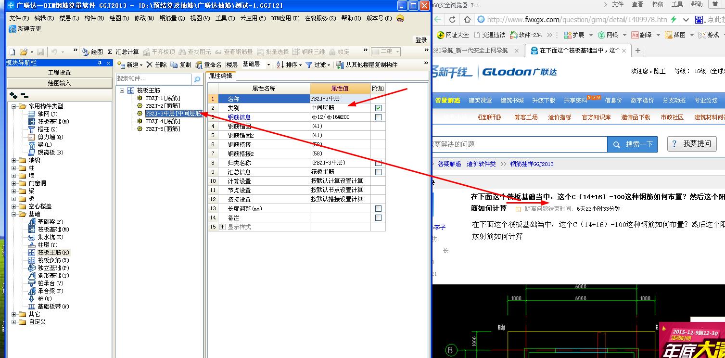Toggle 附加 checkbox for 类别 row
725x358 pixels.
tap(378, 108)
